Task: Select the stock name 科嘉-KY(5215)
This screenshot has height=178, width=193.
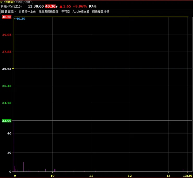Action: tap(11, 7)
